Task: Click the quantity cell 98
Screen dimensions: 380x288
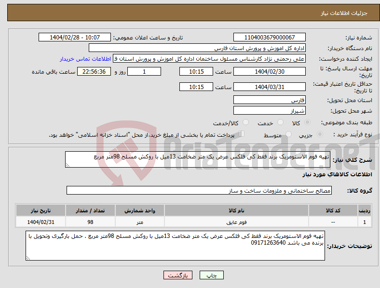Action: [x=90, y=222]
